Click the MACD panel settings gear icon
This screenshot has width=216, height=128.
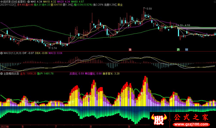point(2,53)
